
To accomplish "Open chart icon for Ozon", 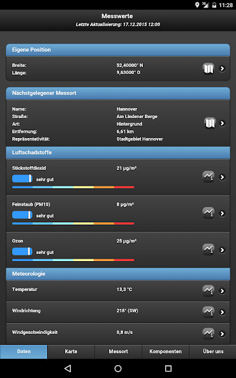I will [x=209, y=250].
